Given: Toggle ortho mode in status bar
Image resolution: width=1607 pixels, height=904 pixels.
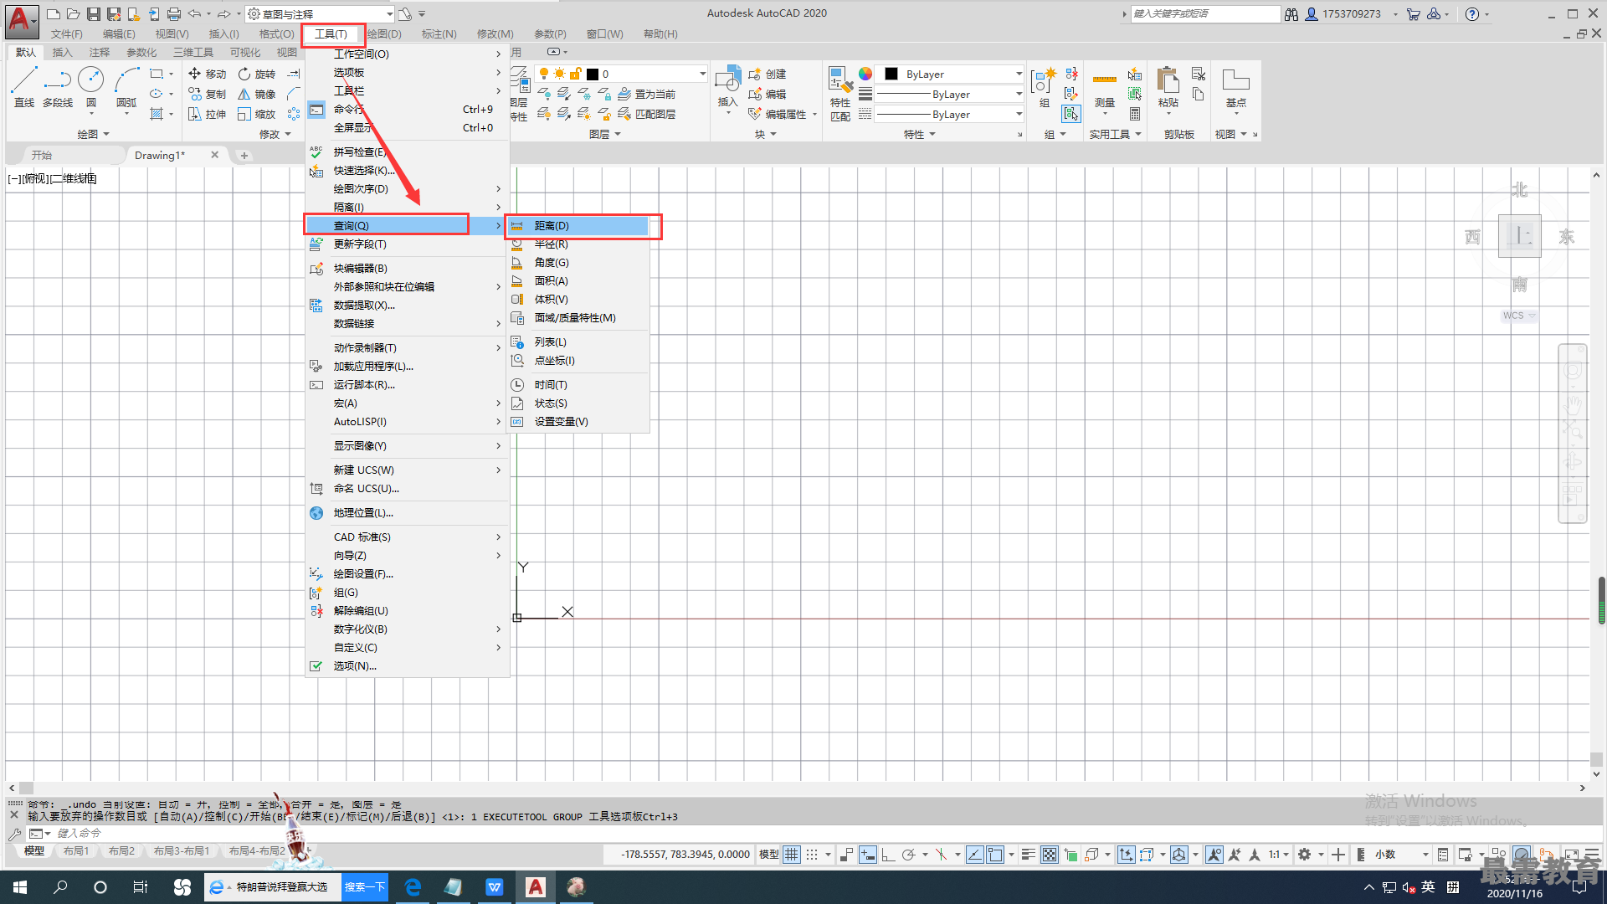Looking at the screenshot, I should tap(888, 854).
